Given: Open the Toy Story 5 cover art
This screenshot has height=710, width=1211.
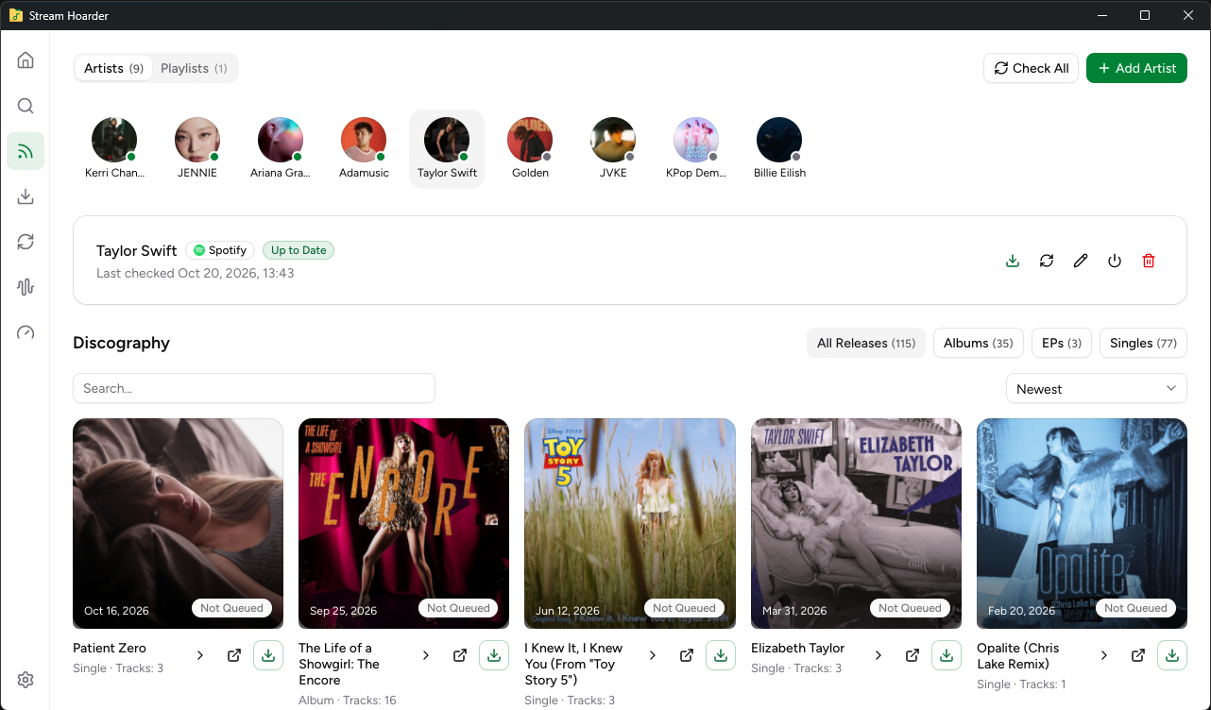Looking at the screenshot, I should (630, 524).
